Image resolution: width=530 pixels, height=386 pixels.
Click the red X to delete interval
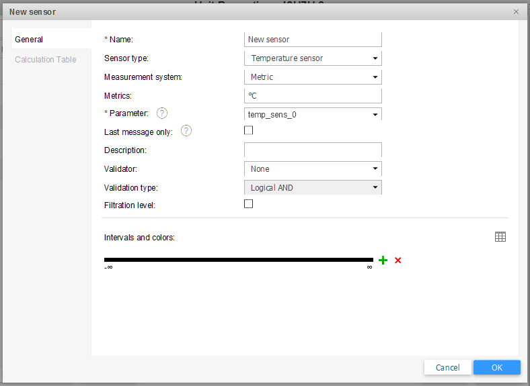(x=398, y=260)
